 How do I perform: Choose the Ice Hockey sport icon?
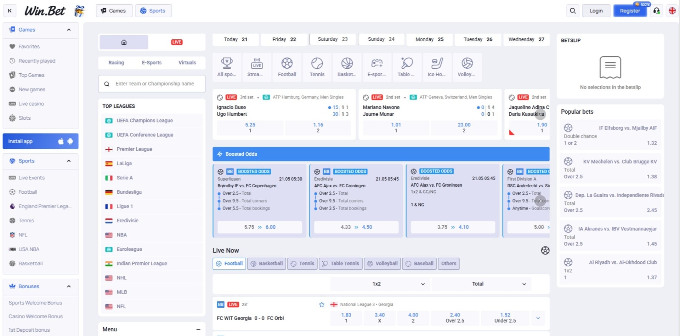(437, 67)
